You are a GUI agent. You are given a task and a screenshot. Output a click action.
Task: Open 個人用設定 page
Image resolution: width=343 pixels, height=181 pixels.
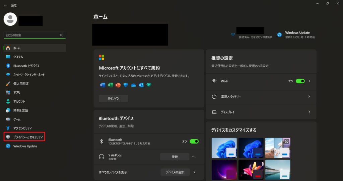(x=35, y=84)
